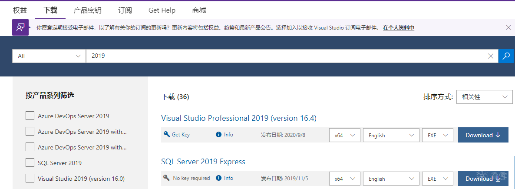Check the second Azure DevOps Server 2019 with... filter
The height and width of the screenshot is (189, 515).
click(30, 131)
